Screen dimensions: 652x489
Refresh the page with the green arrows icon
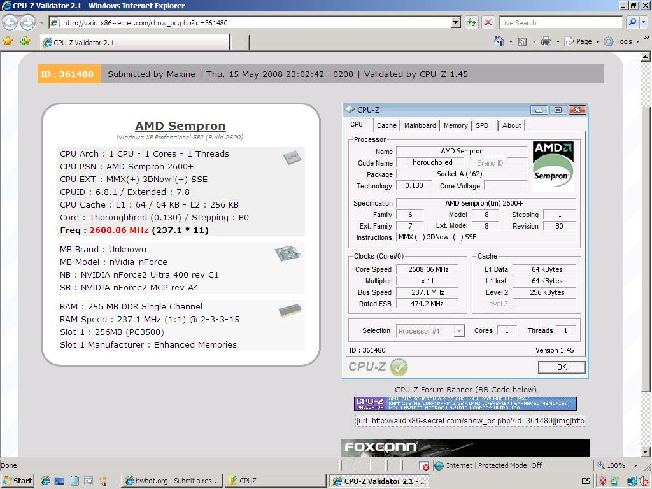tap(472, 22)
